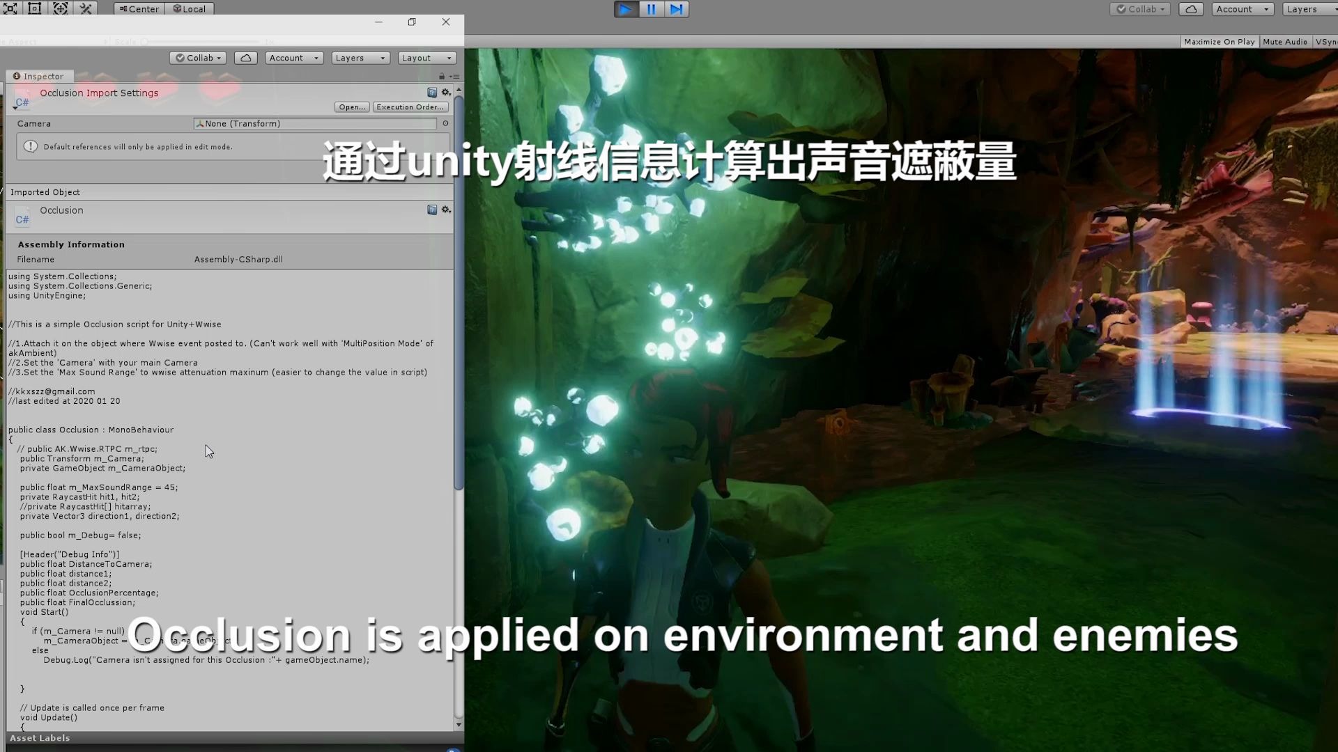Open the Layers dropdown

tap(360, 58)
